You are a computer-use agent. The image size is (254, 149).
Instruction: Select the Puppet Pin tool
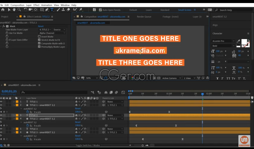(x=81, y=10)
